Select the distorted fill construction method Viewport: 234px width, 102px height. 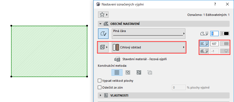click(139, 72)
